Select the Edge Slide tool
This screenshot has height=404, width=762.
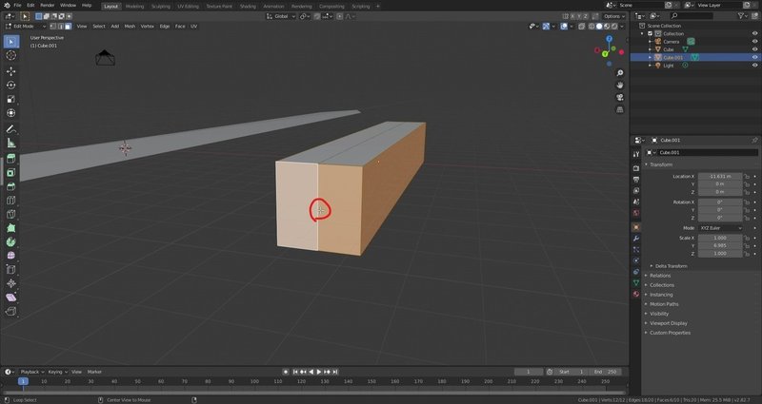coord(10,269)
